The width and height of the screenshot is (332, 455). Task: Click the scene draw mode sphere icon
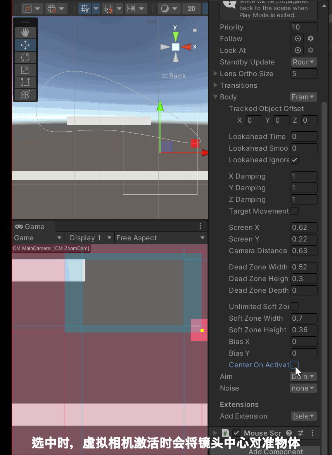pos(165,9)
